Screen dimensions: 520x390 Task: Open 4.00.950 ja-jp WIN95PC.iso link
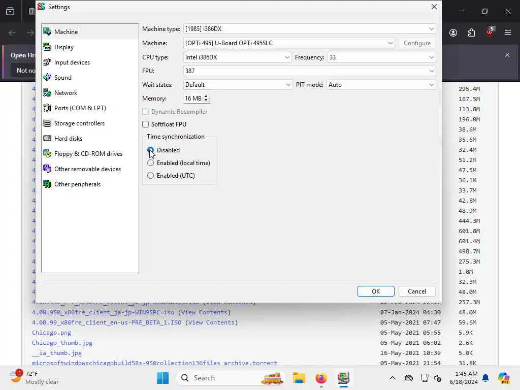pos(103,312)
